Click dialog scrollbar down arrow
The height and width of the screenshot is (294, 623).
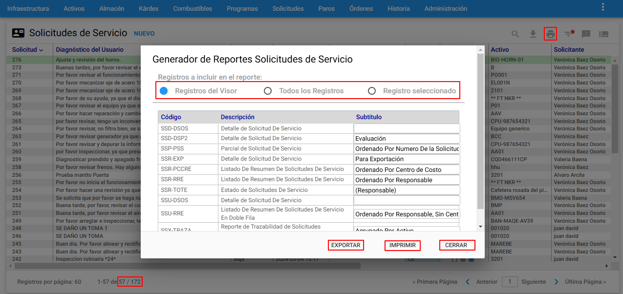pyautogui.click(x=480, y=227)
